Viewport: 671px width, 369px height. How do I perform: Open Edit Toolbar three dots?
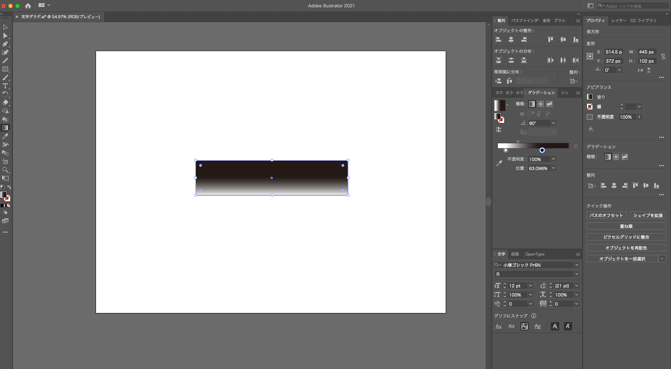tap(5, 232)
